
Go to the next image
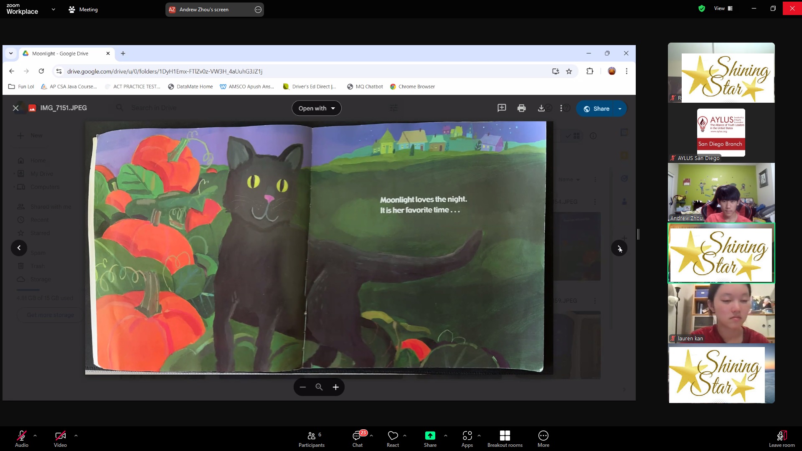pyautogui.click(x=619, y=248)
